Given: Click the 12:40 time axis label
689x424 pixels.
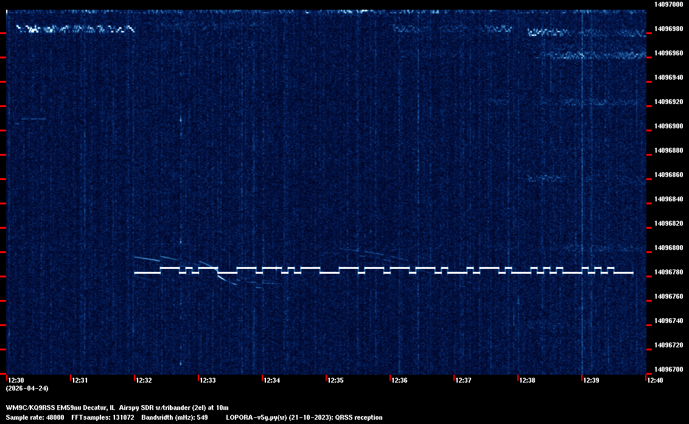Looking at the screenshot, I should (x=655, y=381).
